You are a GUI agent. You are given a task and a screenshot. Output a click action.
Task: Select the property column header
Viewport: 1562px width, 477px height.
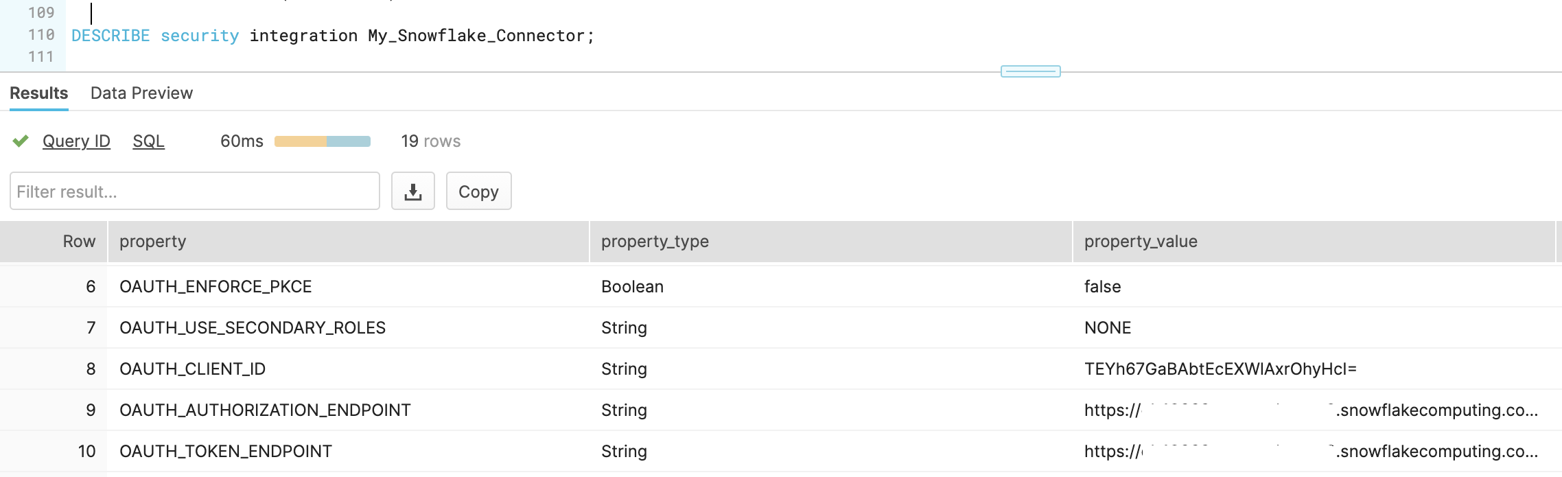pyautogui.click(x=152, y=242)
